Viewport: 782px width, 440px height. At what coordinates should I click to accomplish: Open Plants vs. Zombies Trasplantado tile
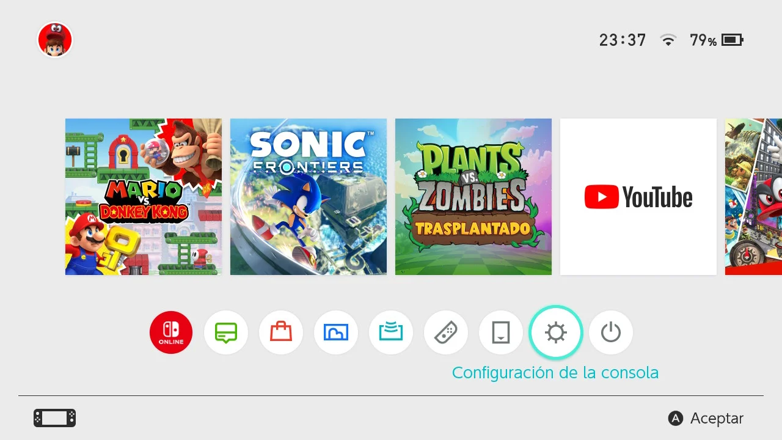(473, 197)
